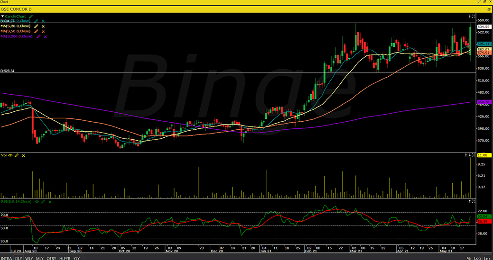
Task: Edit the MA(S,200.0,Close) indicator pencil
Action: tap(39, 36)
